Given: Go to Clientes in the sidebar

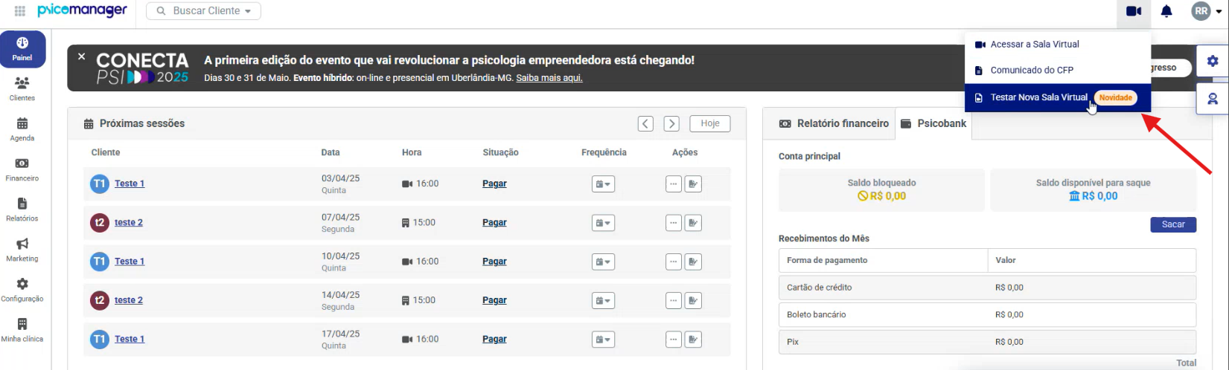Looking at the screenshot, I should pyautogui.click(x=22, y=88).
